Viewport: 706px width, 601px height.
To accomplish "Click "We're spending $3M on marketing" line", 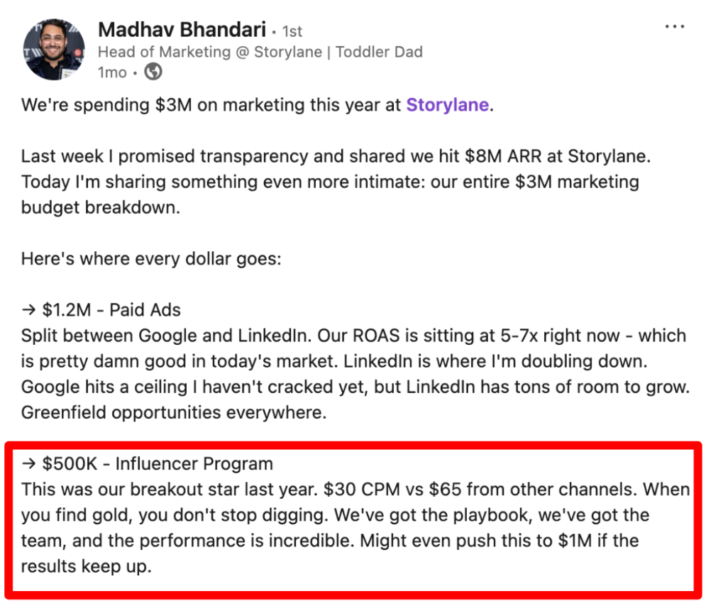I will [x=211, y=105].
